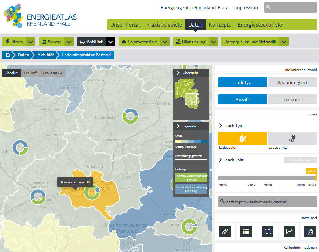
Task: Select the Ladepunkte plug filter icon
Action: pyautogui.click(x=292, y=138)
